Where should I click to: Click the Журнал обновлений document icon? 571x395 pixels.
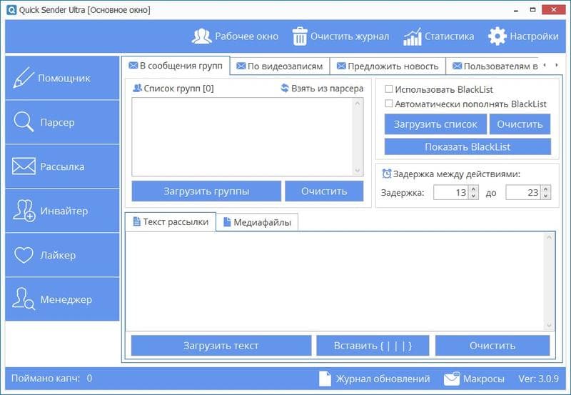325,379
